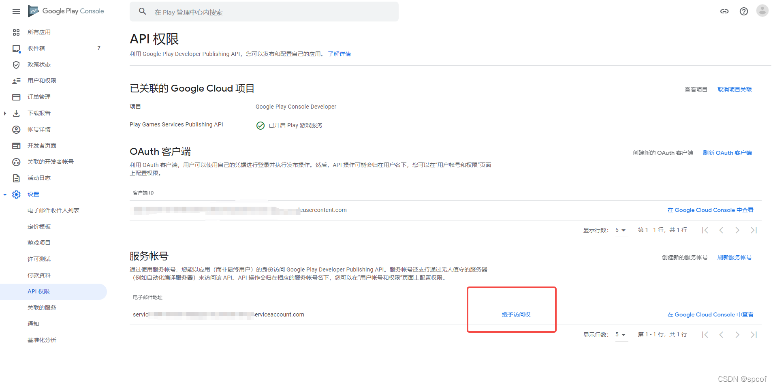773x387 pixels.
Task: Click 创建新的服务帐号
Action: pyautogui.click(x=685, y=257)
